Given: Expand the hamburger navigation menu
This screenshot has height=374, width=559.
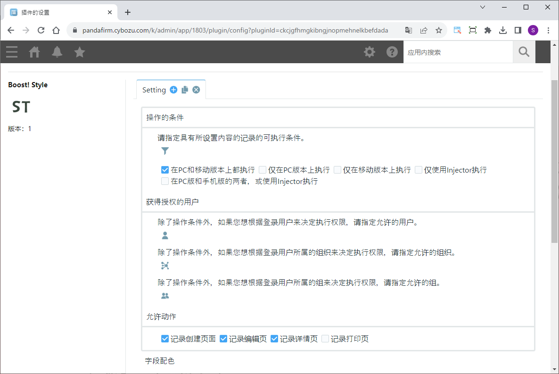Looking at the screenshot, I should (12, 52).
